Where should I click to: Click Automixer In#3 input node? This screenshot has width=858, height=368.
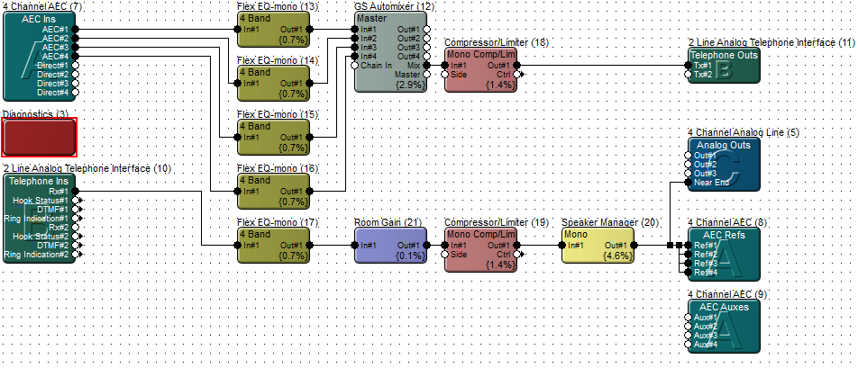pos(354,47)
